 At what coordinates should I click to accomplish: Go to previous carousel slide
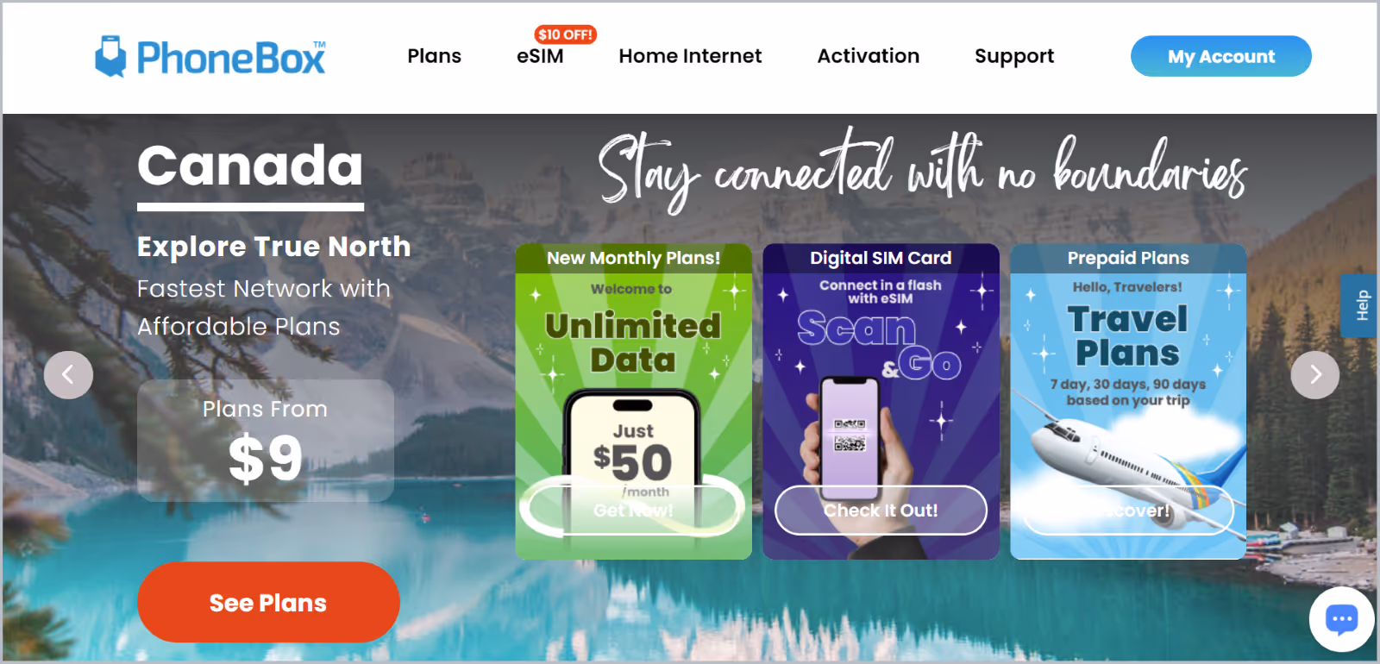68,374
